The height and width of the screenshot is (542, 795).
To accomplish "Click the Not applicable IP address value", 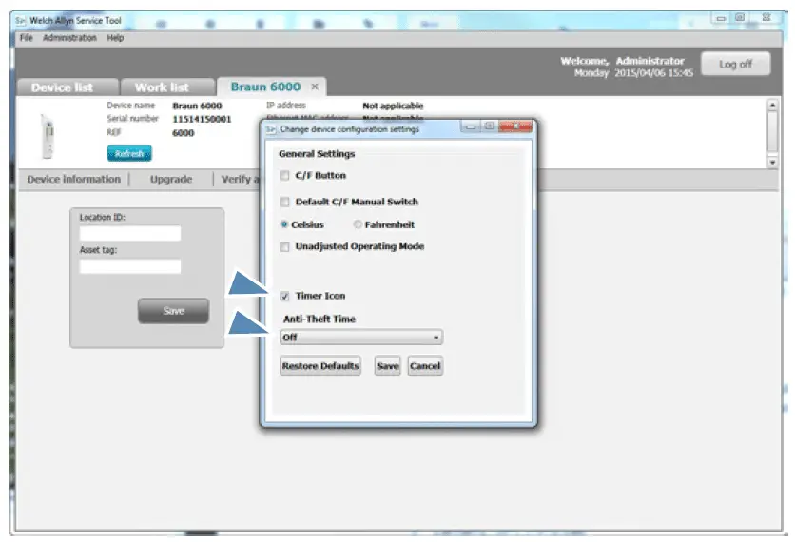I will pyautogui.click(x=393, y=106).
